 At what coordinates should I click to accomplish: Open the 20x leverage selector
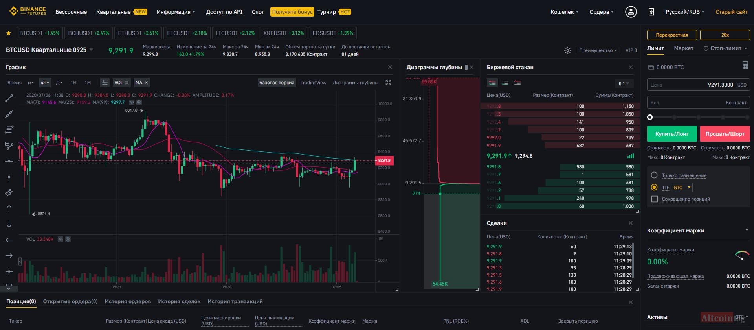pos(725,35)
